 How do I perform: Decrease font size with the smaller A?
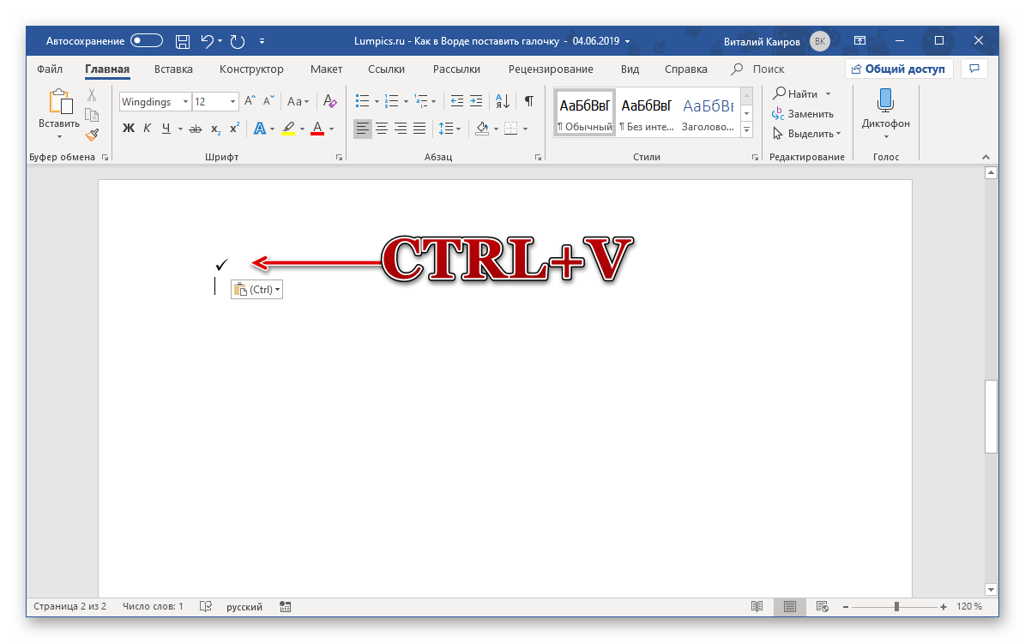click(x=268, y=101)
